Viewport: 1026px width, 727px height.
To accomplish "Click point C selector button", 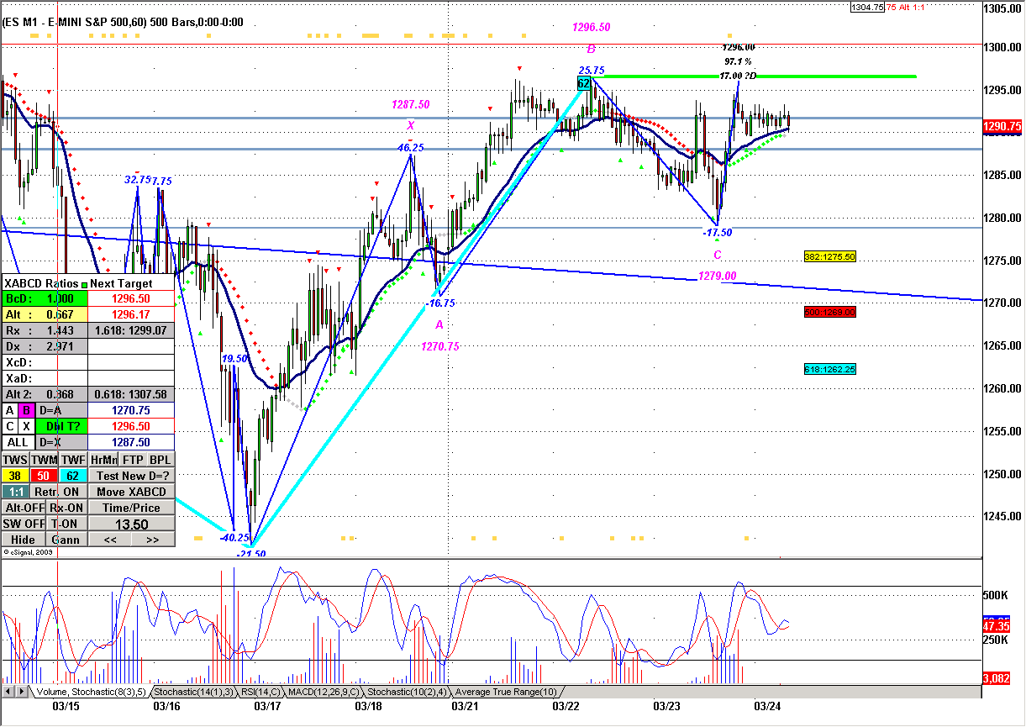I will point(10,426).
